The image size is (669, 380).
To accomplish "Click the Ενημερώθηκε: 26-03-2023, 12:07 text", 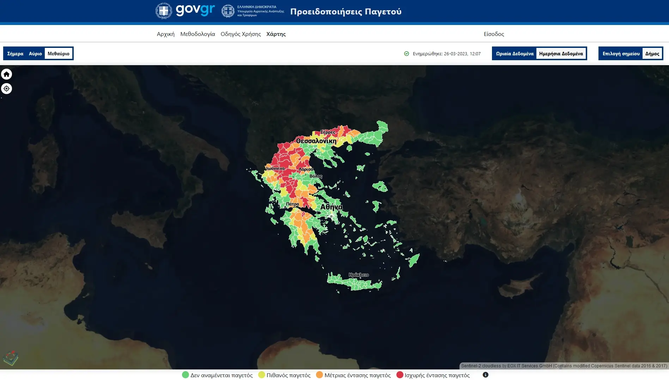I will coord(446,54).
